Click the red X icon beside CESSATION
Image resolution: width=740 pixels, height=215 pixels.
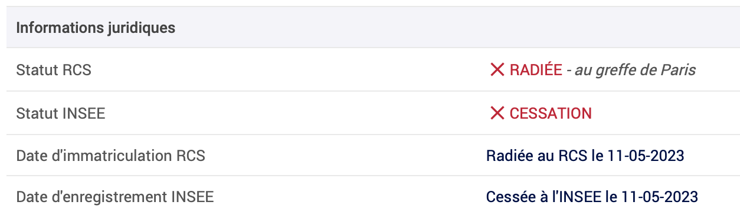coord(497,113)
